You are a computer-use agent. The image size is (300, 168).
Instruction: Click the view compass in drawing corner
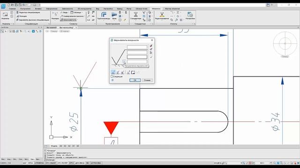coord(285,43)
